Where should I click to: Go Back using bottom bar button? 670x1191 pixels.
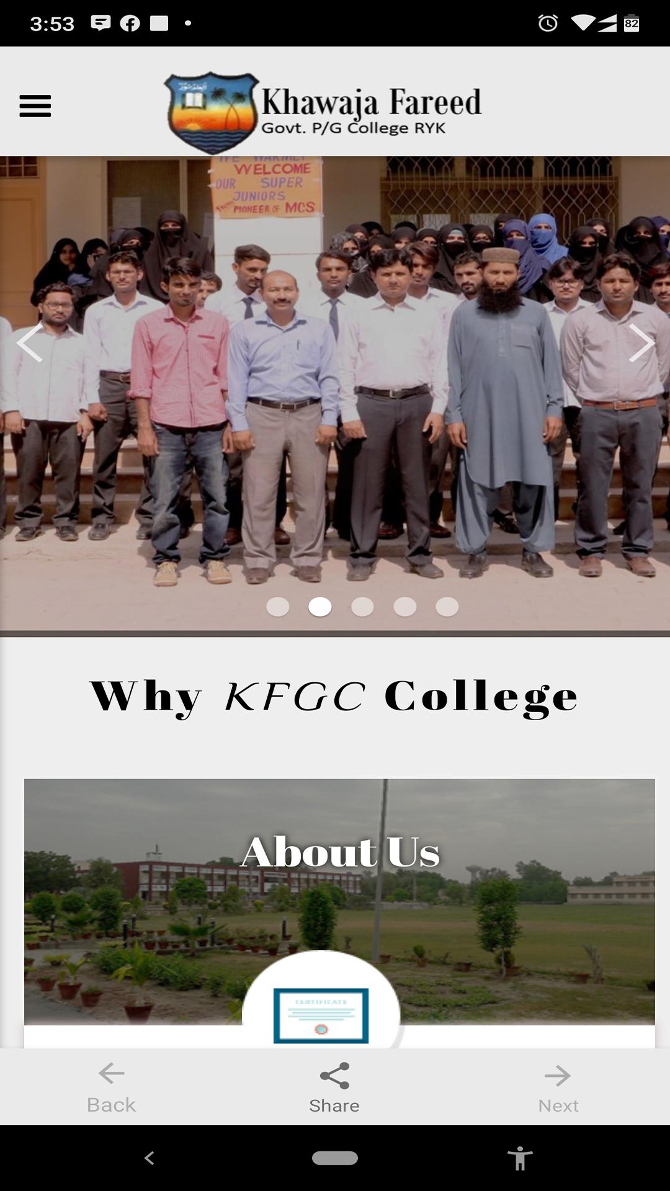tap(111, 1087)
